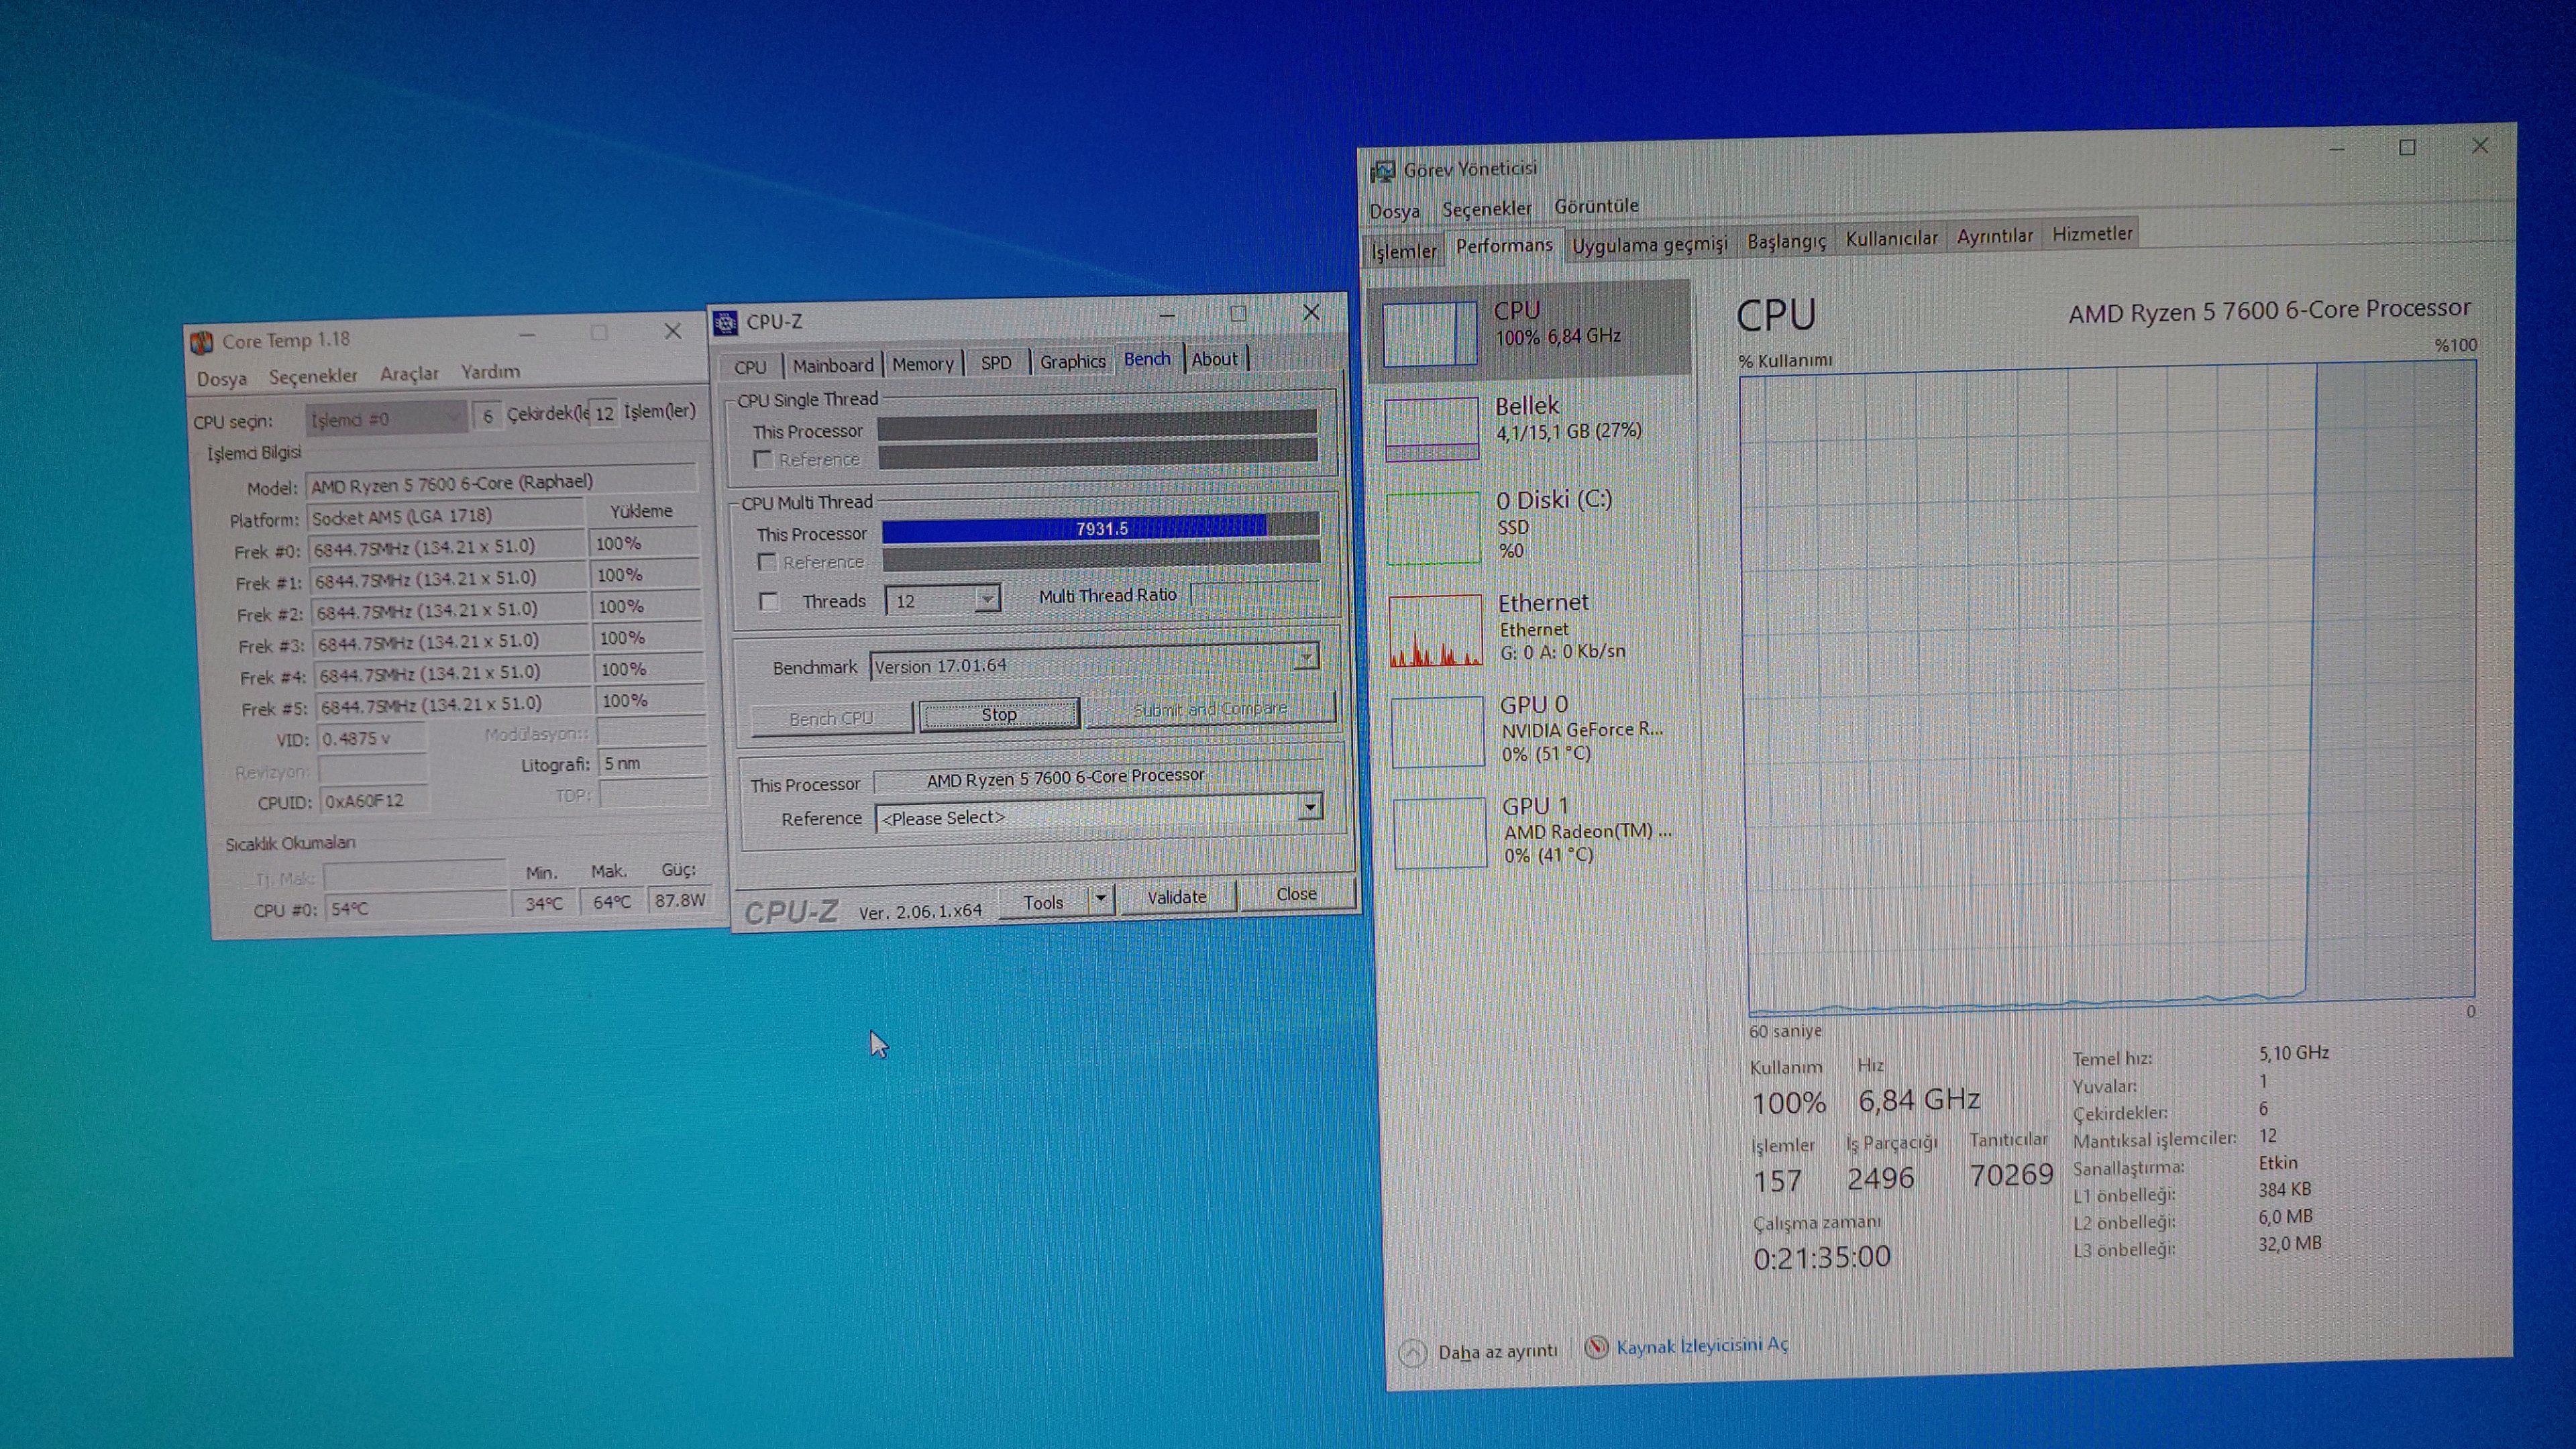Open Task Manager Görüntüle menu
The image size is (2576, 1449).
[1596, 206]
